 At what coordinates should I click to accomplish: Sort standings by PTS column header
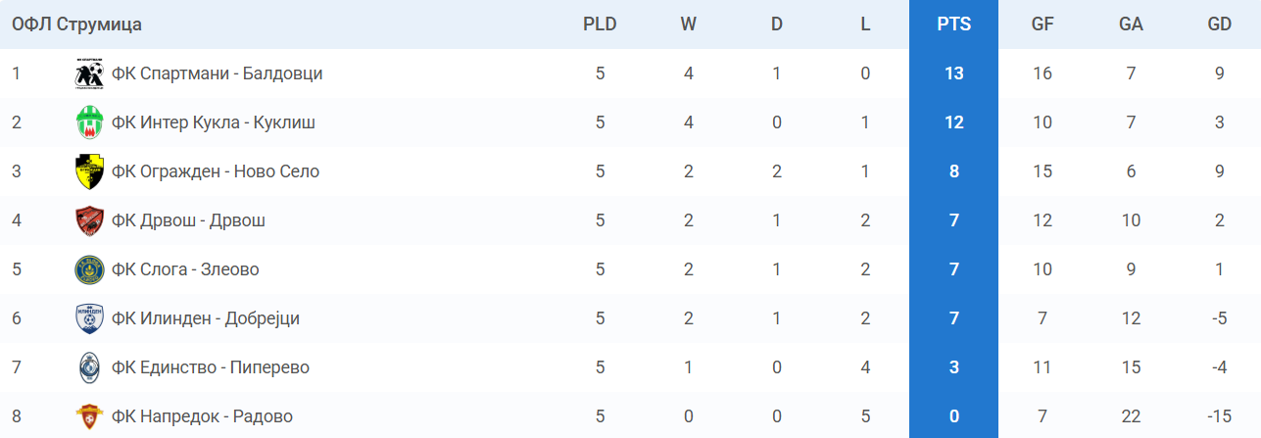(953, 24)
